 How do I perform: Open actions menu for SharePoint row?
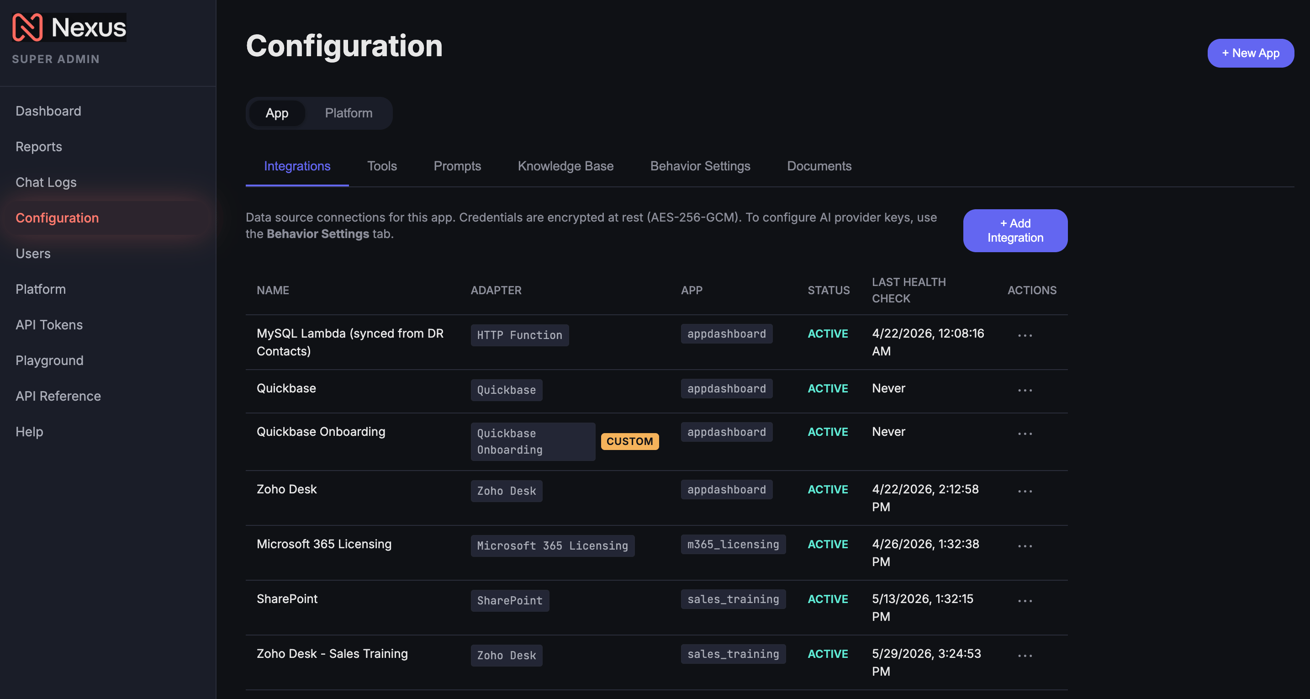pos(1025,601)
